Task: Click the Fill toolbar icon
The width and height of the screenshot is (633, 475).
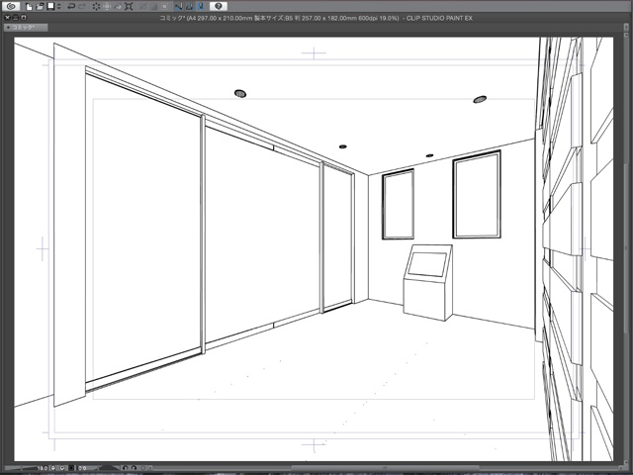Action: coord(118,7)
